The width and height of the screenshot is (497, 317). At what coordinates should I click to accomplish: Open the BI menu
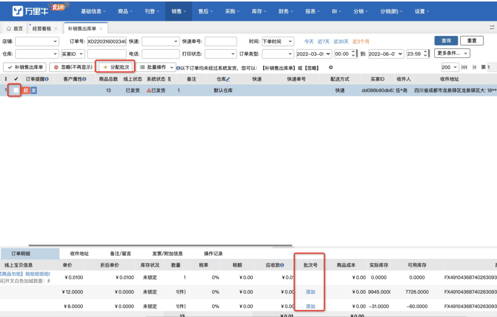(x=336, y=11)
